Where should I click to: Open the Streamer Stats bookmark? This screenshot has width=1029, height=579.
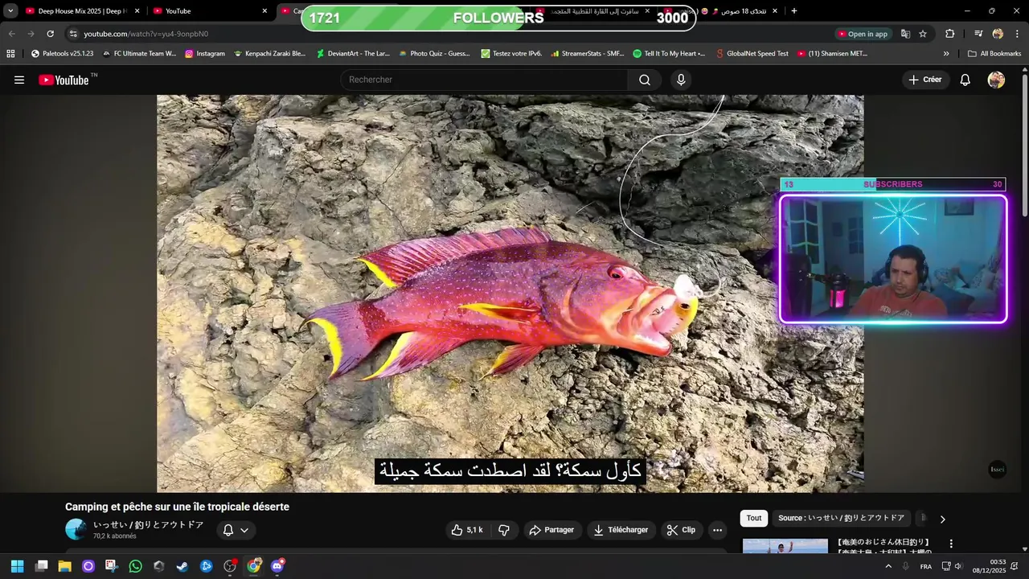(x=588, y=54)
